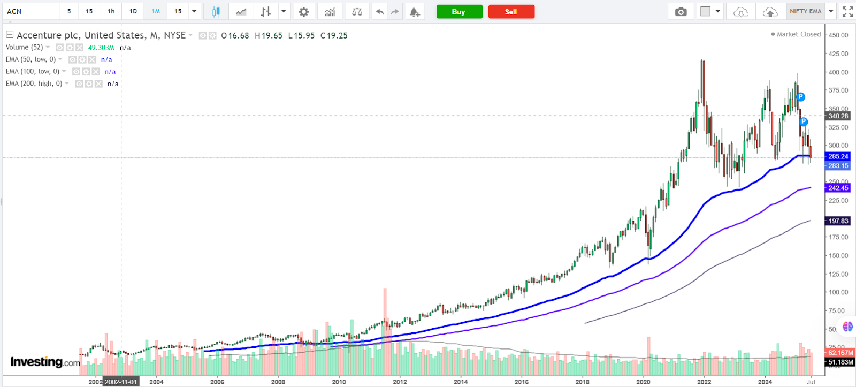Click the 2002-11-01 date label
This screenshot has height=387, width=856.
coord(121,382)
